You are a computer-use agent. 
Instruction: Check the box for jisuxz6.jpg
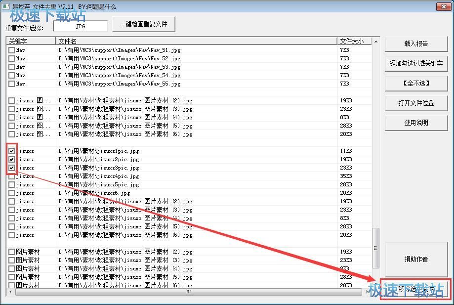click(x=11, y=193)
